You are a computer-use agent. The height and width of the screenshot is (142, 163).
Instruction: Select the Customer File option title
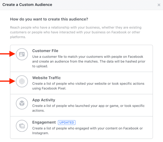[x=45, y=51]
